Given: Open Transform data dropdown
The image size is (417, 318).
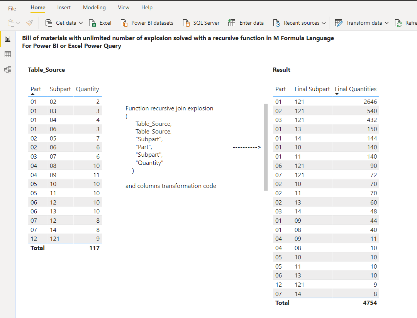Looking at the screenshot, I should coord(386,23).
